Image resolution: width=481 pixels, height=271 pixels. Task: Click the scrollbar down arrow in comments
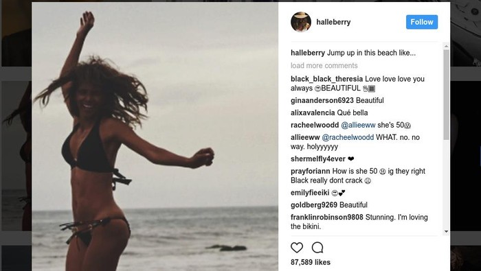(x=447, y=232)
